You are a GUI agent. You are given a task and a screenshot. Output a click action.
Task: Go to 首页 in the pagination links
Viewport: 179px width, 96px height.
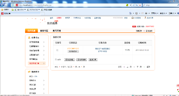120,67
